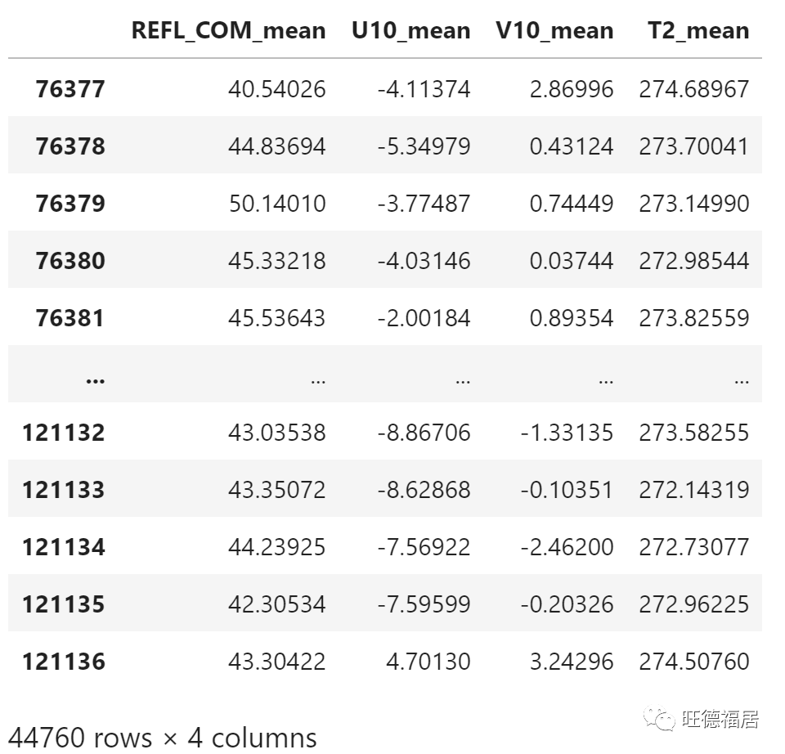Click the U10_mean column header

(410, 31)
